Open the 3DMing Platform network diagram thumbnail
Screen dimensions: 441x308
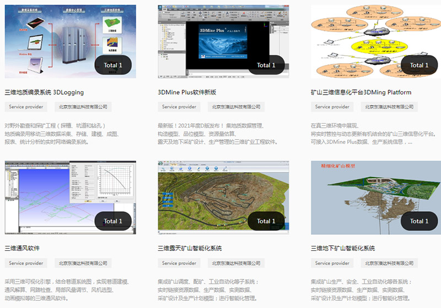coord(376,41)
